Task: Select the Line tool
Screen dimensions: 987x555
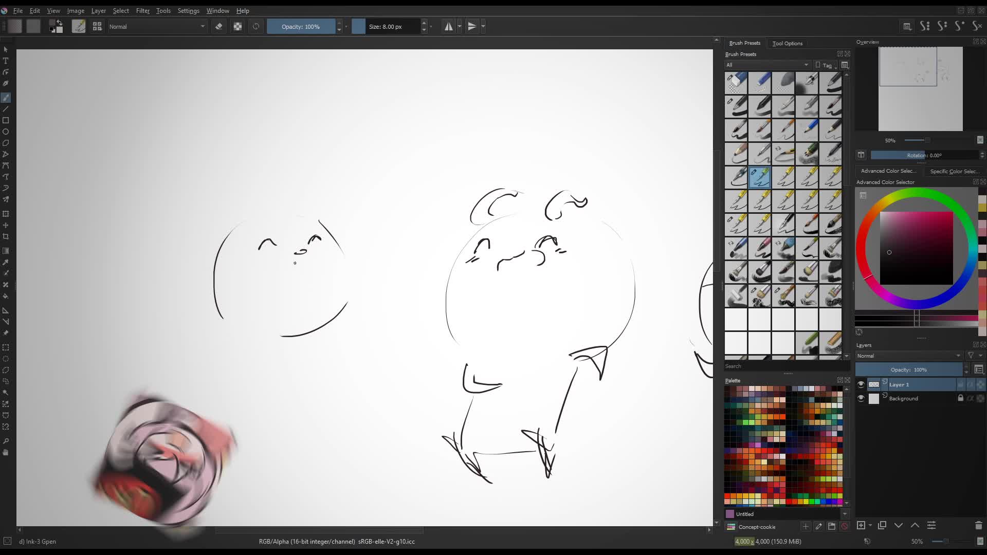Action: tap(6, 109)
